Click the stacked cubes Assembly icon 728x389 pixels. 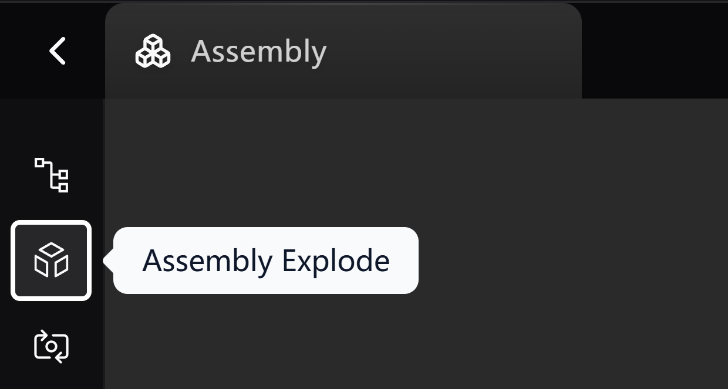pos(153,51)
